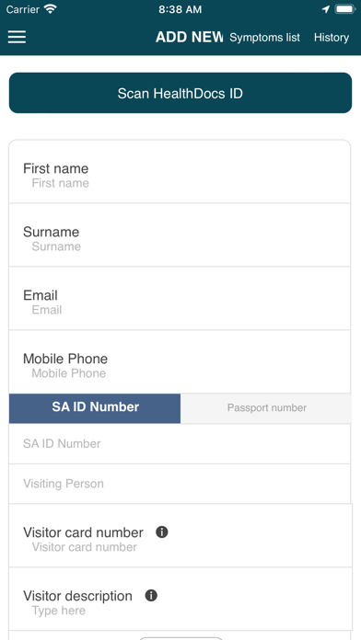Focus the Visitor card number field
Screen dimensions: 361x640
(x=180, y=535)
